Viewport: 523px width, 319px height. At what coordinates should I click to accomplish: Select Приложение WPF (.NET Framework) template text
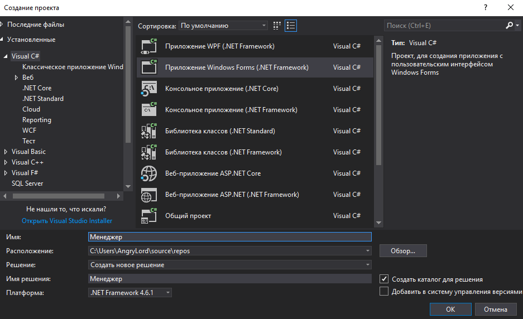click(x=220, y=46)
